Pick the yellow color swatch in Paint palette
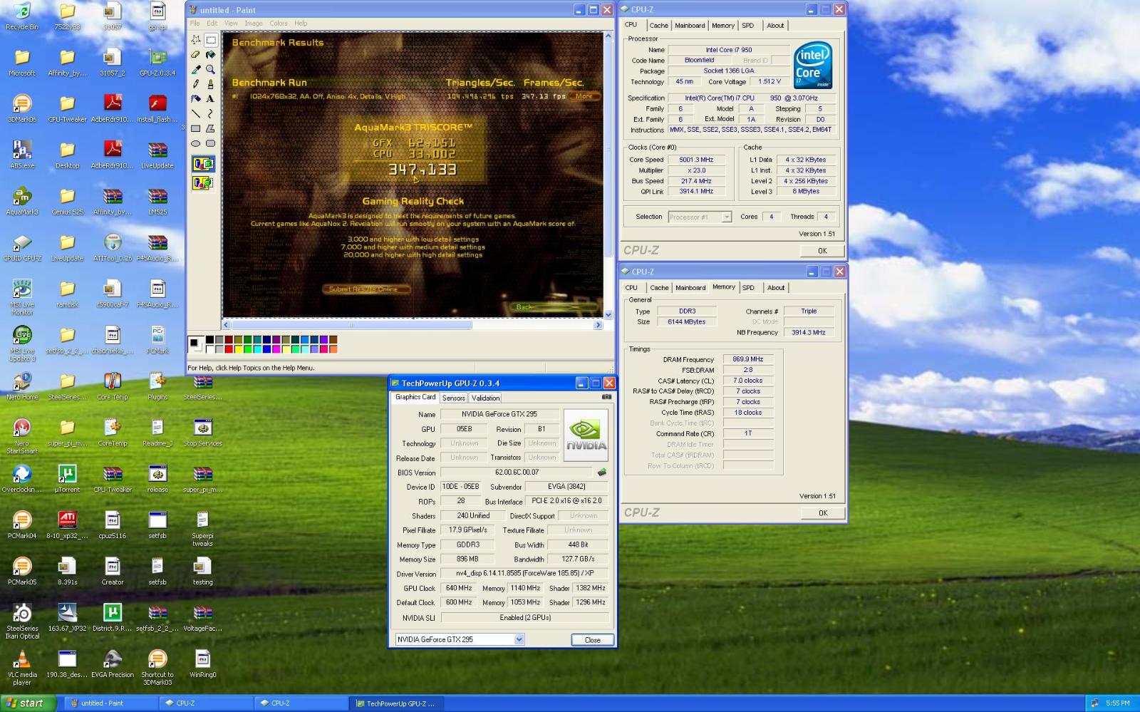 pos(238,349)
